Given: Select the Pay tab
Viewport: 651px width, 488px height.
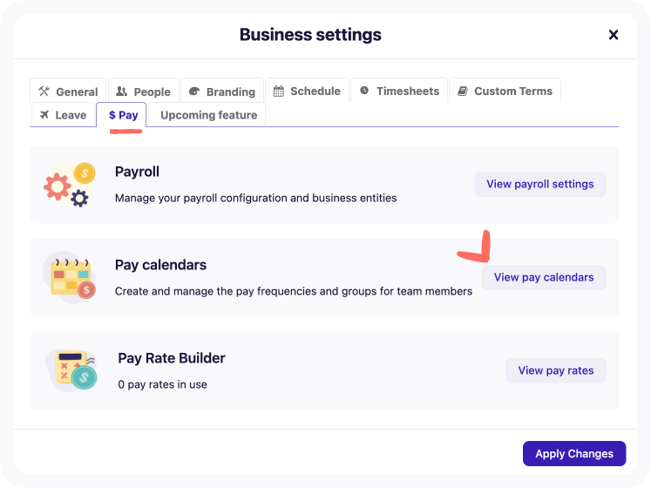Looking at the screenshot, I should click(x=122, y=115).
